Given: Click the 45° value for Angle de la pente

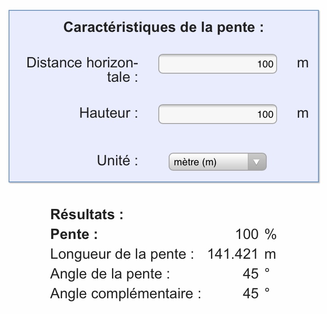Looking at the screenshot, I should pyautogui.click(x=255, y=274).
